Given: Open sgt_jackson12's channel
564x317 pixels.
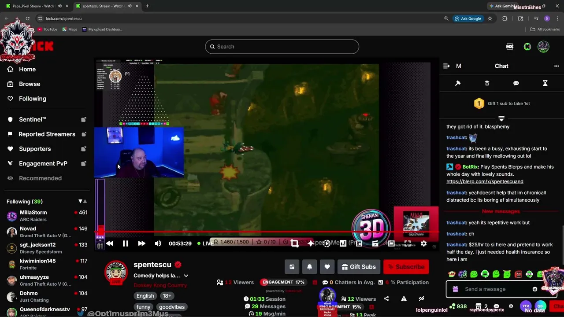Looking at the screenshot, I should 46,248.
